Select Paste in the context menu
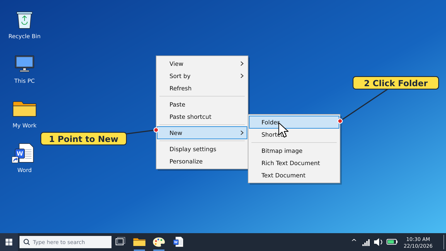This screenshot has width=446, height=251. [202, 104]
